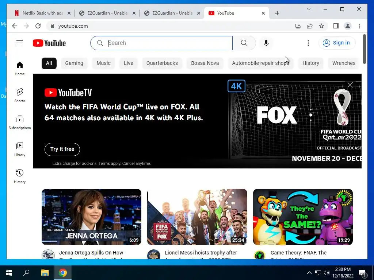The width and height of the screenshot is (374, 280).
Task: Open Lionel Messi trophy video thumbnail
Action: (197, 217)
